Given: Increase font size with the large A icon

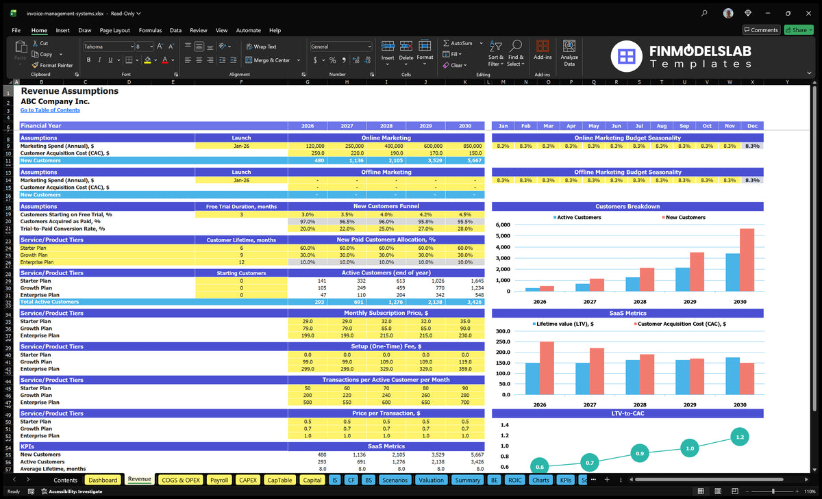Looking at the screenshot, I should click(x=160, y=47).
